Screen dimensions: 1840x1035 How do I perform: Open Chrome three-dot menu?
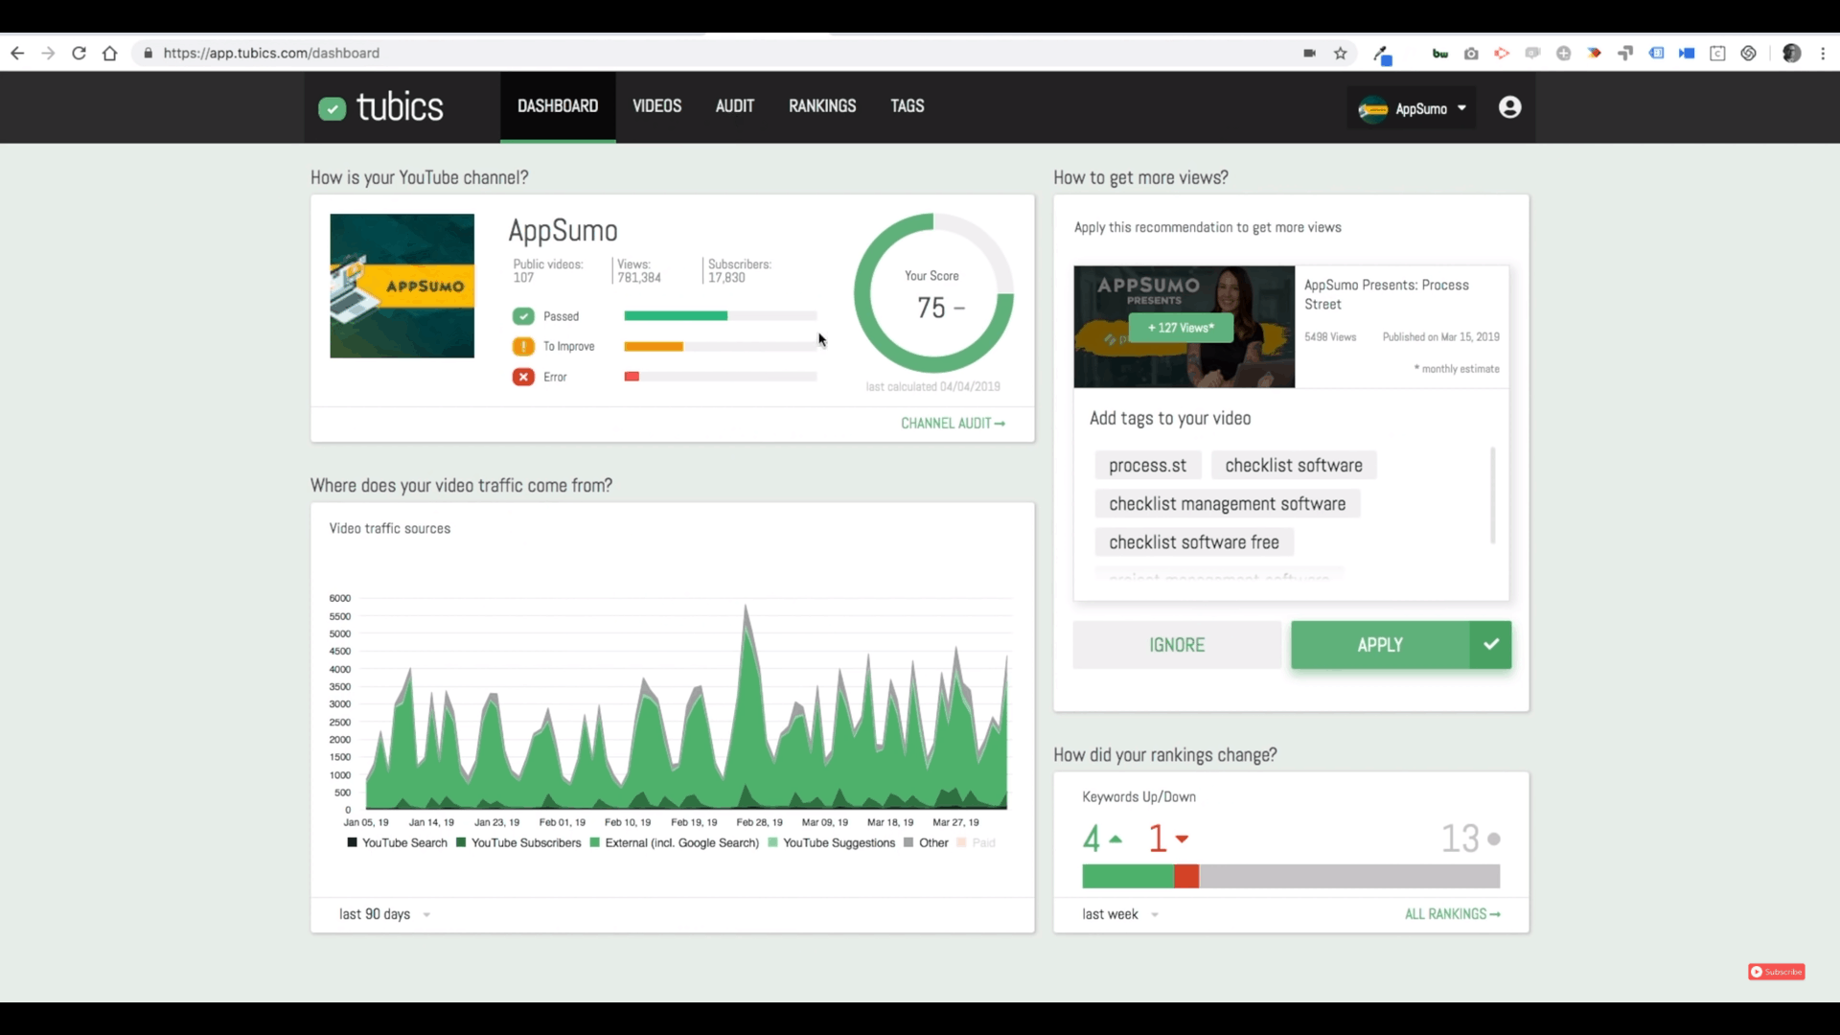[x=1823, y=54]
